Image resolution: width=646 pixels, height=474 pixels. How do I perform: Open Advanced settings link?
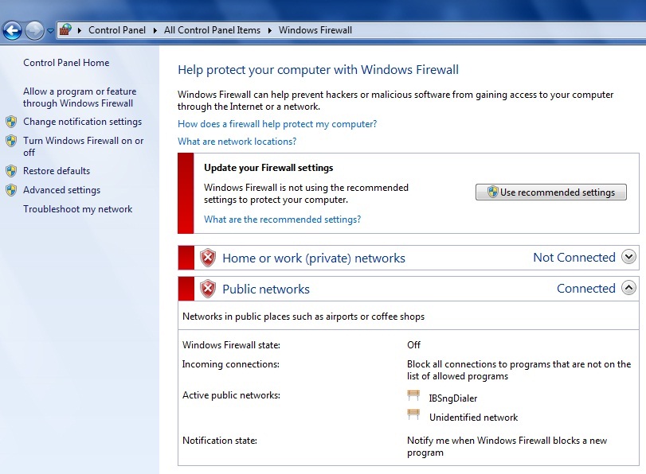tap(62, 190)
